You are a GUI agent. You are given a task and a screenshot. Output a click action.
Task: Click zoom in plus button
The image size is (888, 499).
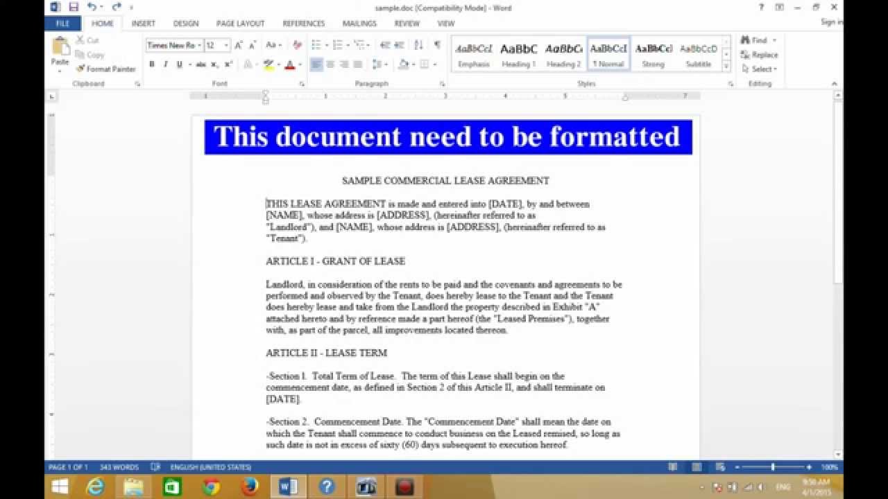click(809, 467)
